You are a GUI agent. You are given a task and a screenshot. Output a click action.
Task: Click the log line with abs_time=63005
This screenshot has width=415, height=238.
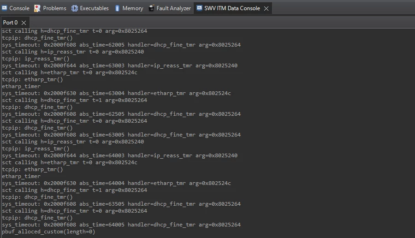point(121,135)
